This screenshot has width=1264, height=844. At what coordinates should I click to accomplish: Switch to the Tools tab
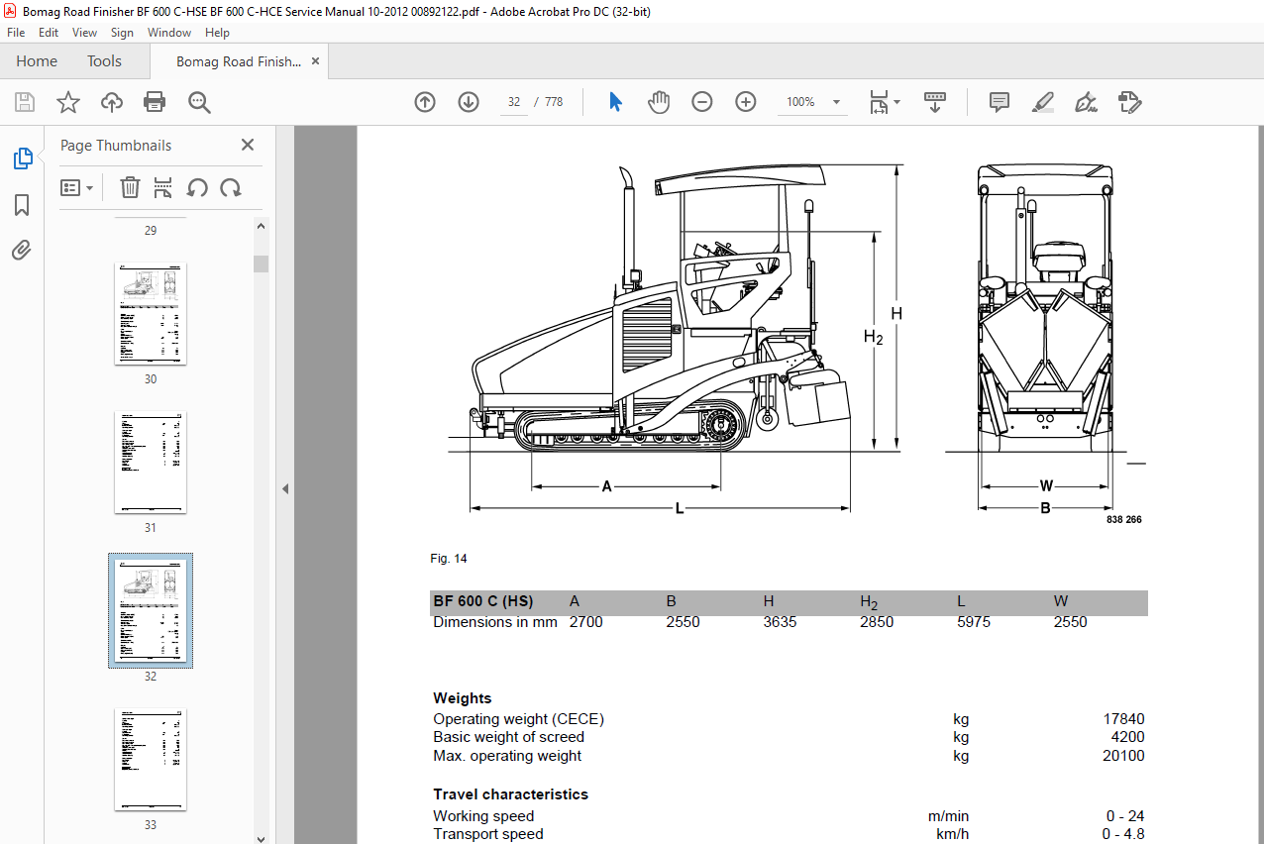tap(104, 61)
